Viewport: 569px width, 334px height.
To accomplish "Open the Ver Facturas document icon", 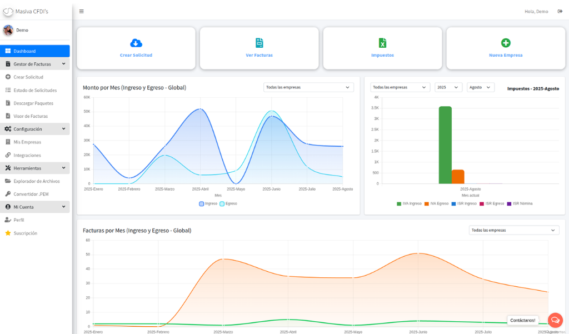I will pyautogui.click(x=259, y=43).
